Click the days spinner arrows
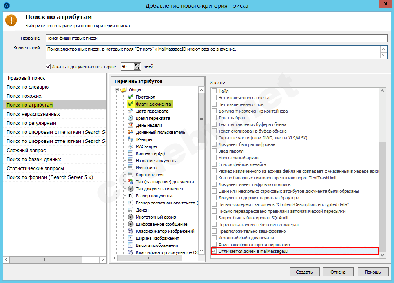394x283 pixels. click(x=137, y=67)
